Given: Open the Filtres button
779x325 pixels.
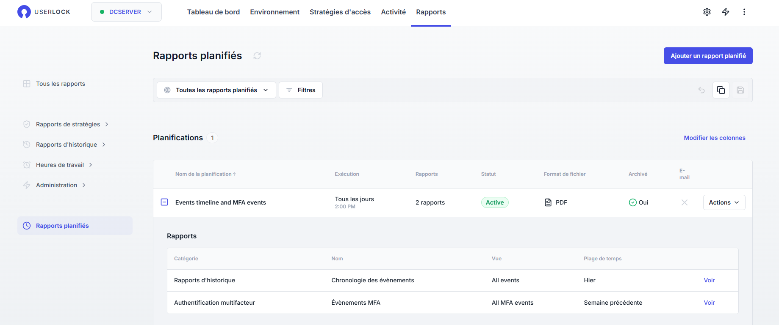Looking at the screenshot, I should 300,90.
